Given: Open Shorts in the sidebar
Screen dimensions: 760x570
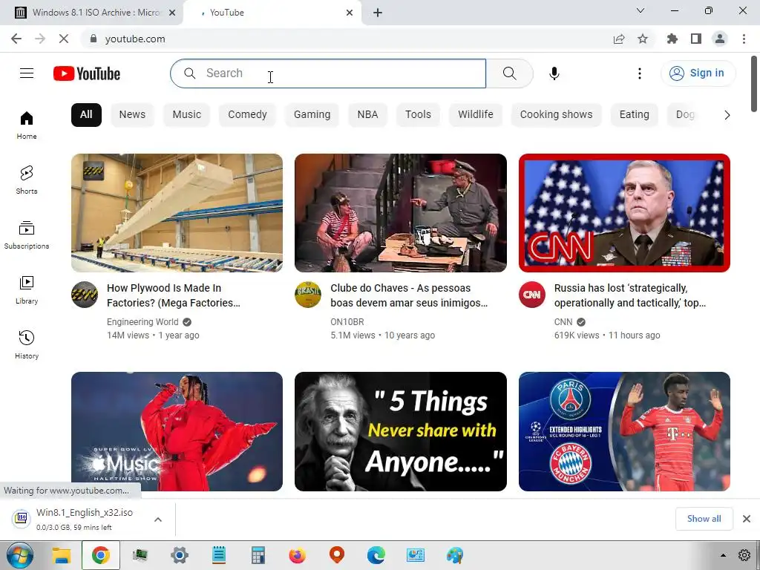Looking at the screenshot, I should click(x=27, y=180).
